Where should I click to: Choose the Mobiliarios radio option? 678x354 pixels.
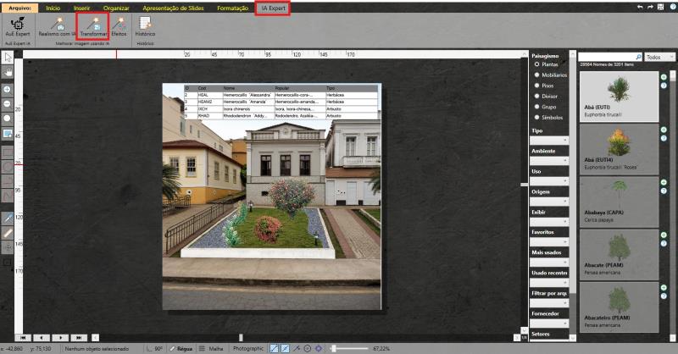[551, 75]
